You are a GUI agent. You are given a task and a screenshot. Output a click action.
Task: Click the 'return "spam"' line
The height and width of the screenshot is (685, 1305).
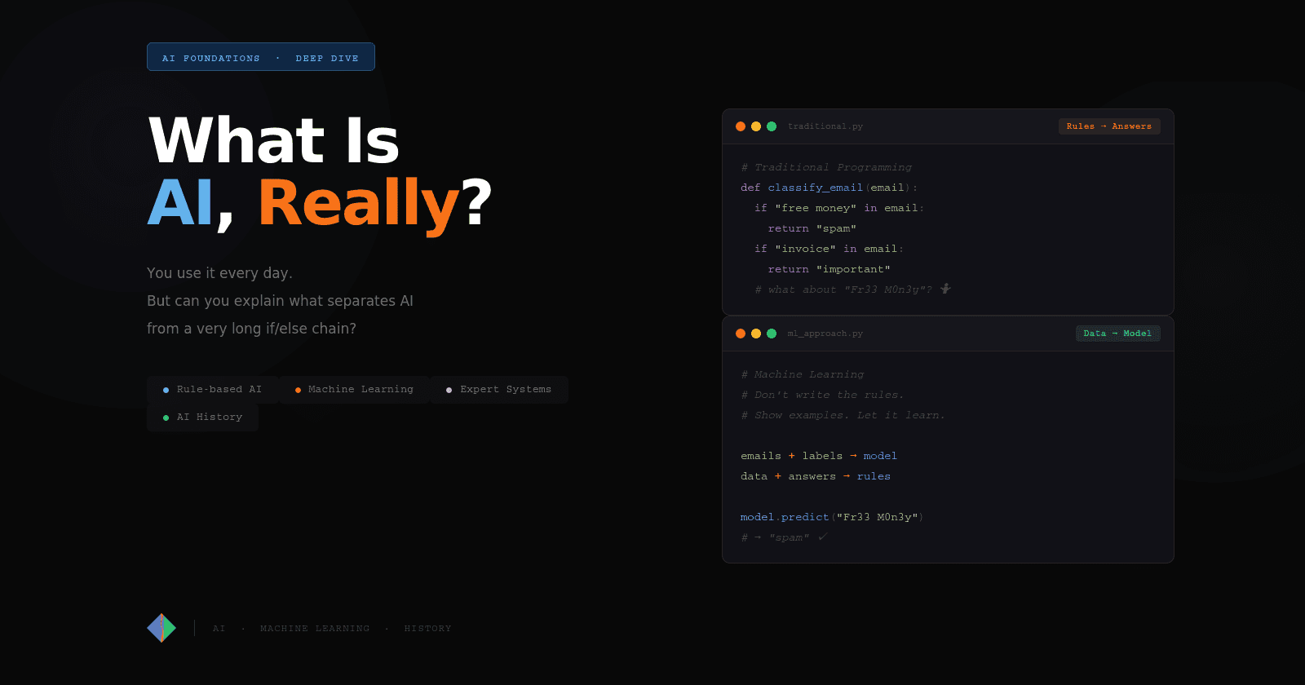pos(812,228)
